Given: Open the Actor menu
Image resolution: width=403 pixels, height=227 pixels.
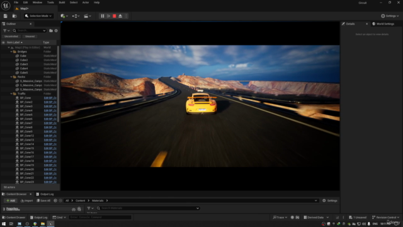Looking at the screenshot, I should [86, 3].
